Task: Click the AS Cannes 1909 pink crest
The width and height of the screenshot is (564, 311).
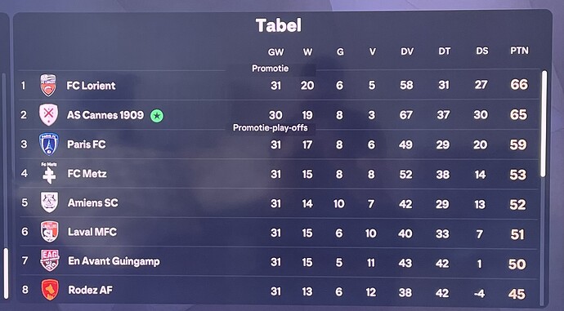Action: pyautogui.click(x=48, y=114)
